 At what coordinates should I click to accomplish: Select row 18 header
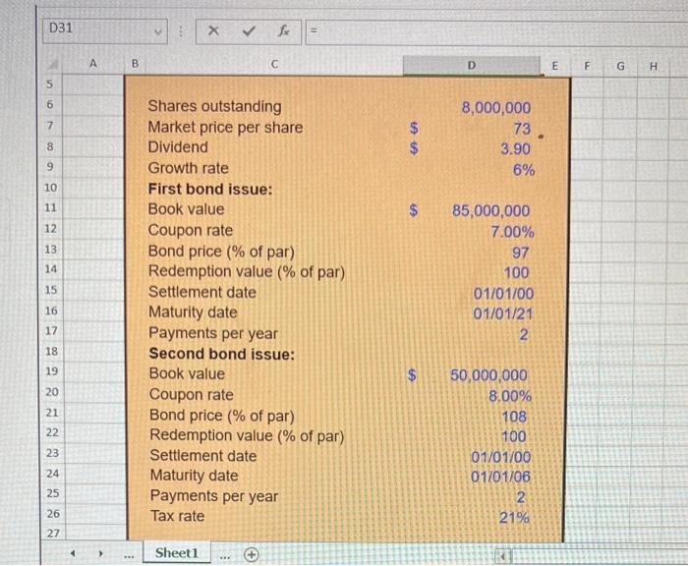51,351
